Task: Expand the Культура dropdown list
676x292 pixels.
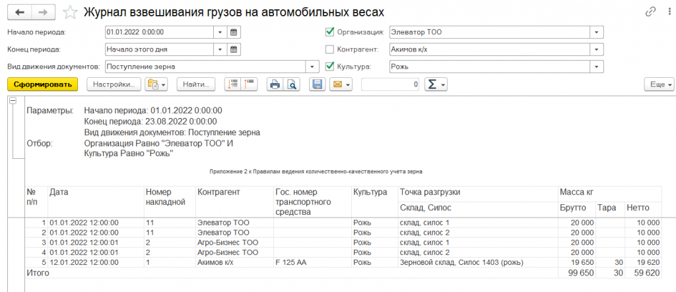Action: click(x=597, y=67)
